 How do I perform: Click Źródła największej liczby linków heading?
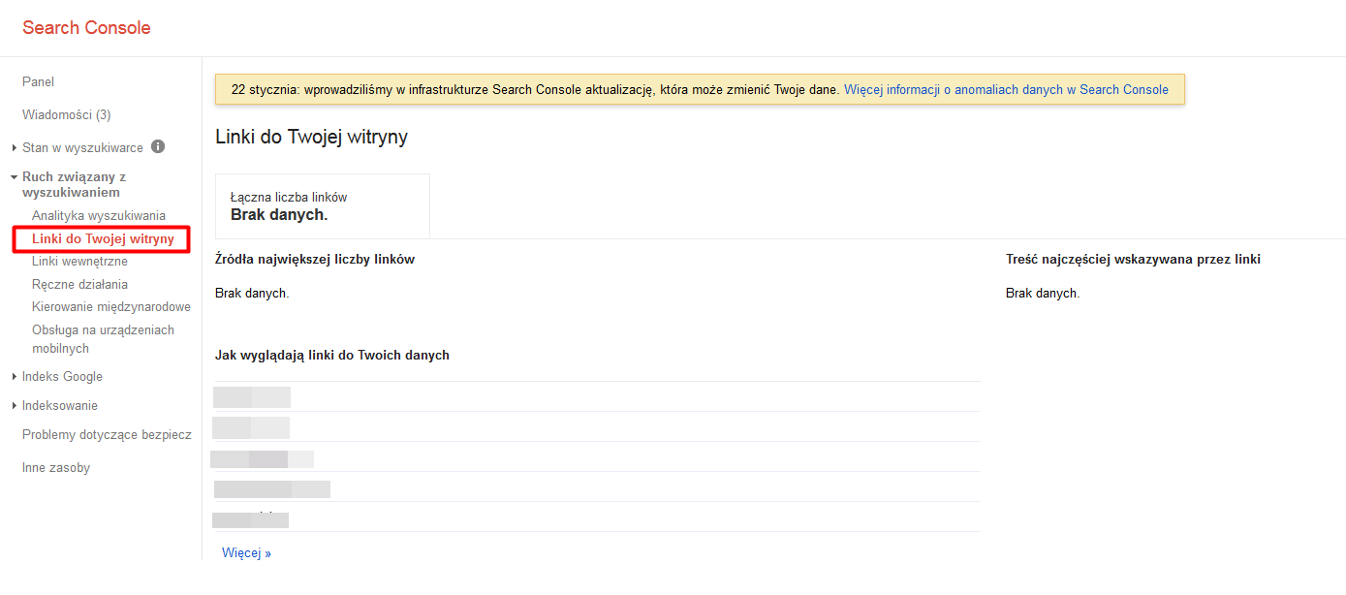click(x=315, y=259)
